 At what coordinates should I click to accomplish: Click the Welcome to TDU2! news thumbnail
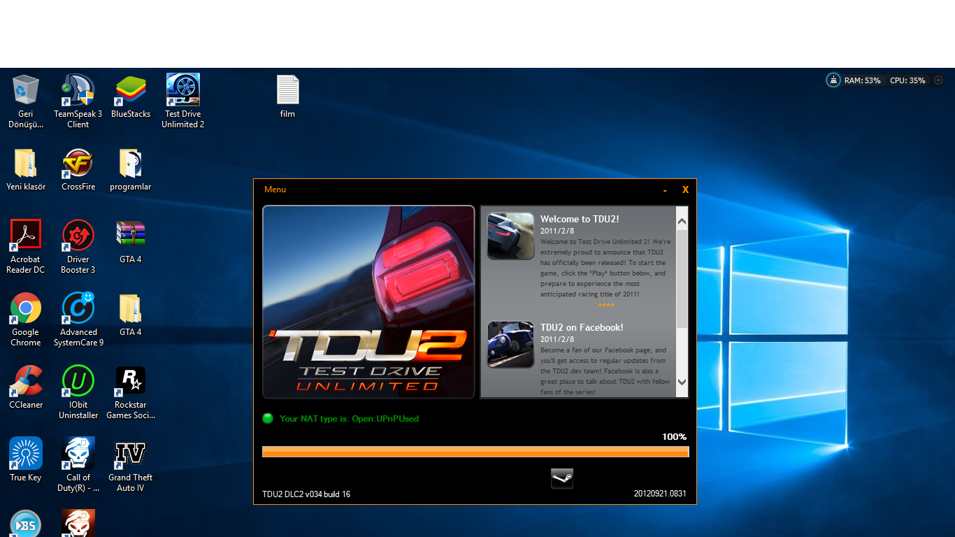click(x=511, y=236)
